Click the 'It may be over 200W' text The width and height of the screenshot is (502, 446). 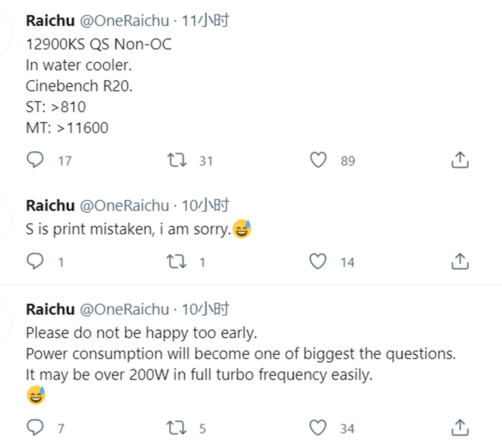(199, 375)
